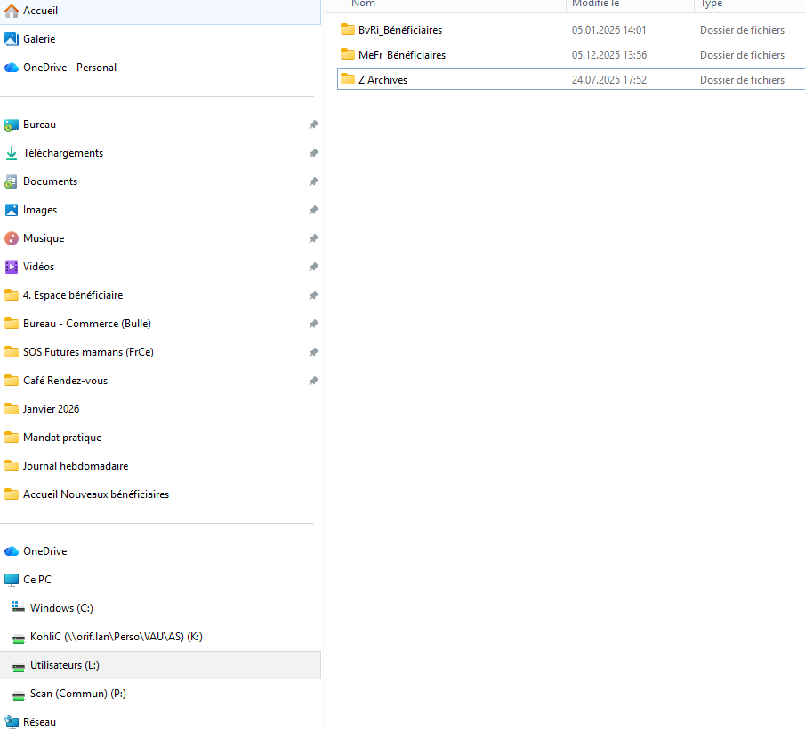Click the Scan (Commun) (P:) drive icon
The image size is (805, 731).
[19, 694]
